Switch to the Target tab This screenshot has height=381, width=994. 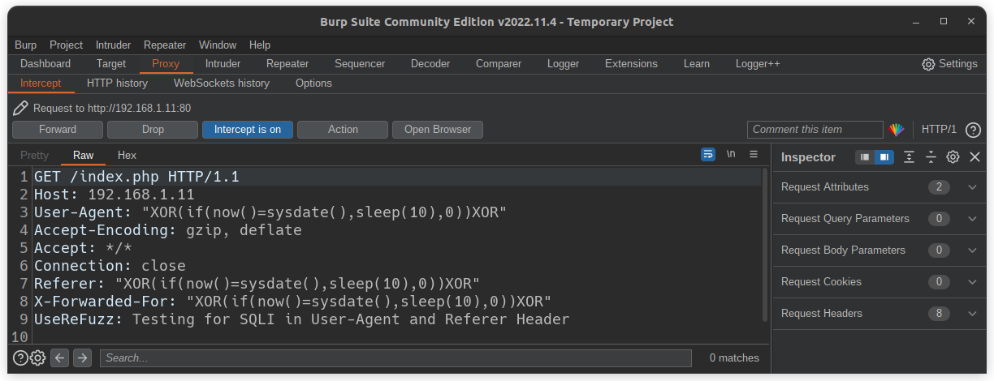coord(111,64)
